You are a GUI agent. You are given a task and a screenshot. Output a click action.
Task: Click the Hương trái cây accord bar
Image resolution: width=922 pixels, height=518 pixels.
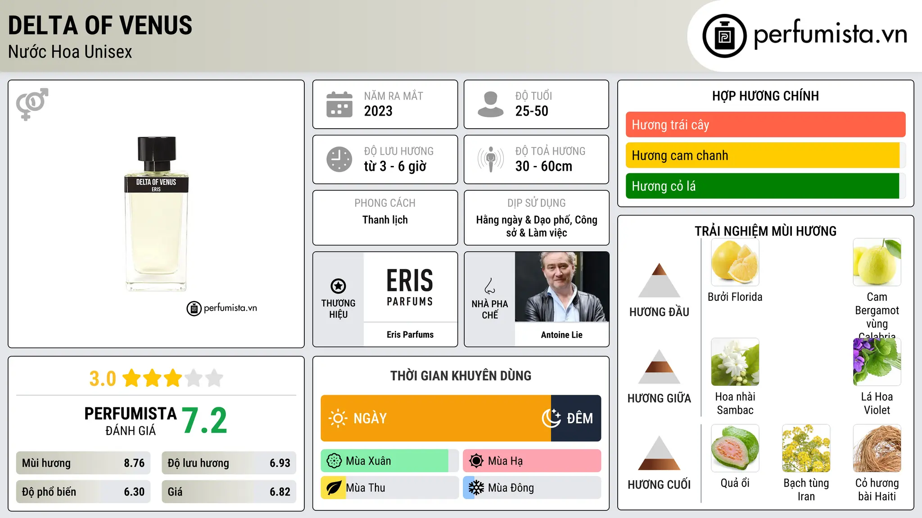click(765, 125)
